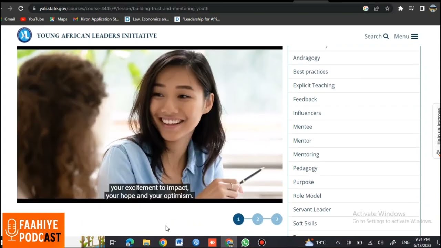
Task: Open the Kiron Application bookmark
Action: click(x=96, y=19)
